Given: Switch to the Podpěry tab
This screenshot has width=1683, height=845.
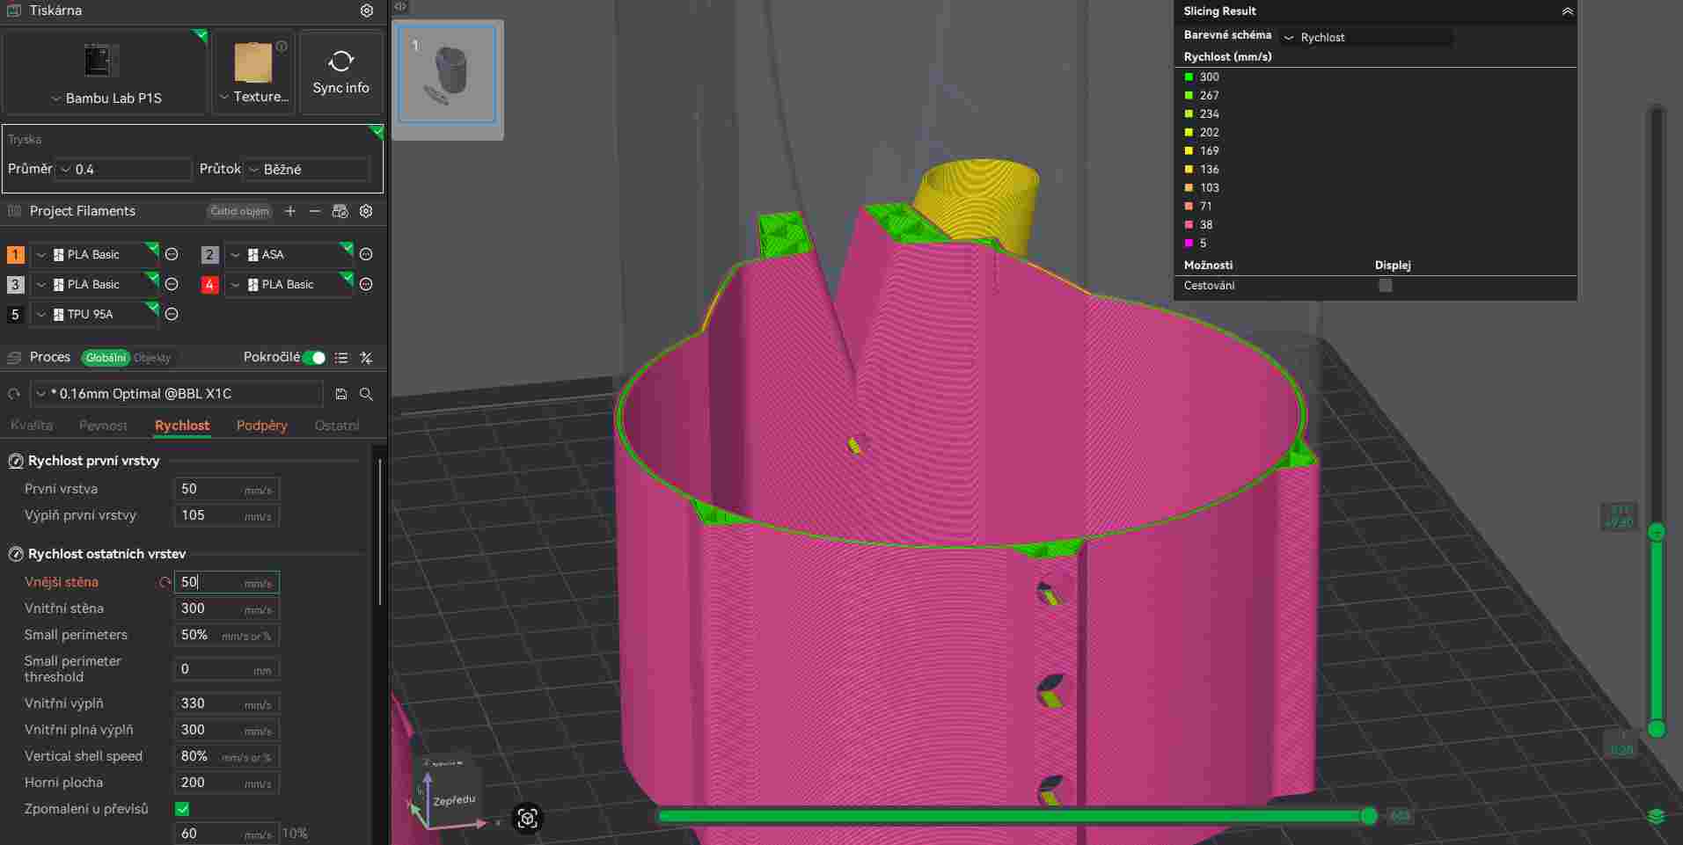Looking at the screenshot, I should [261, 426].
